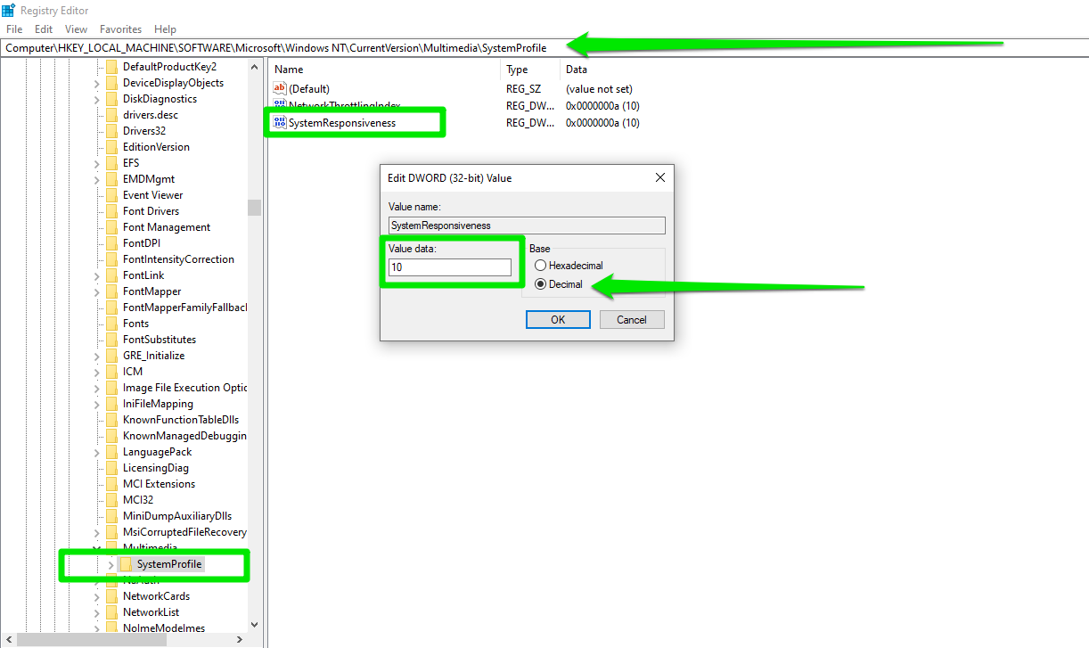
Task: Select the NetworkThrottlingIndex DWORD icon
Action: click(x=280, y=105)
